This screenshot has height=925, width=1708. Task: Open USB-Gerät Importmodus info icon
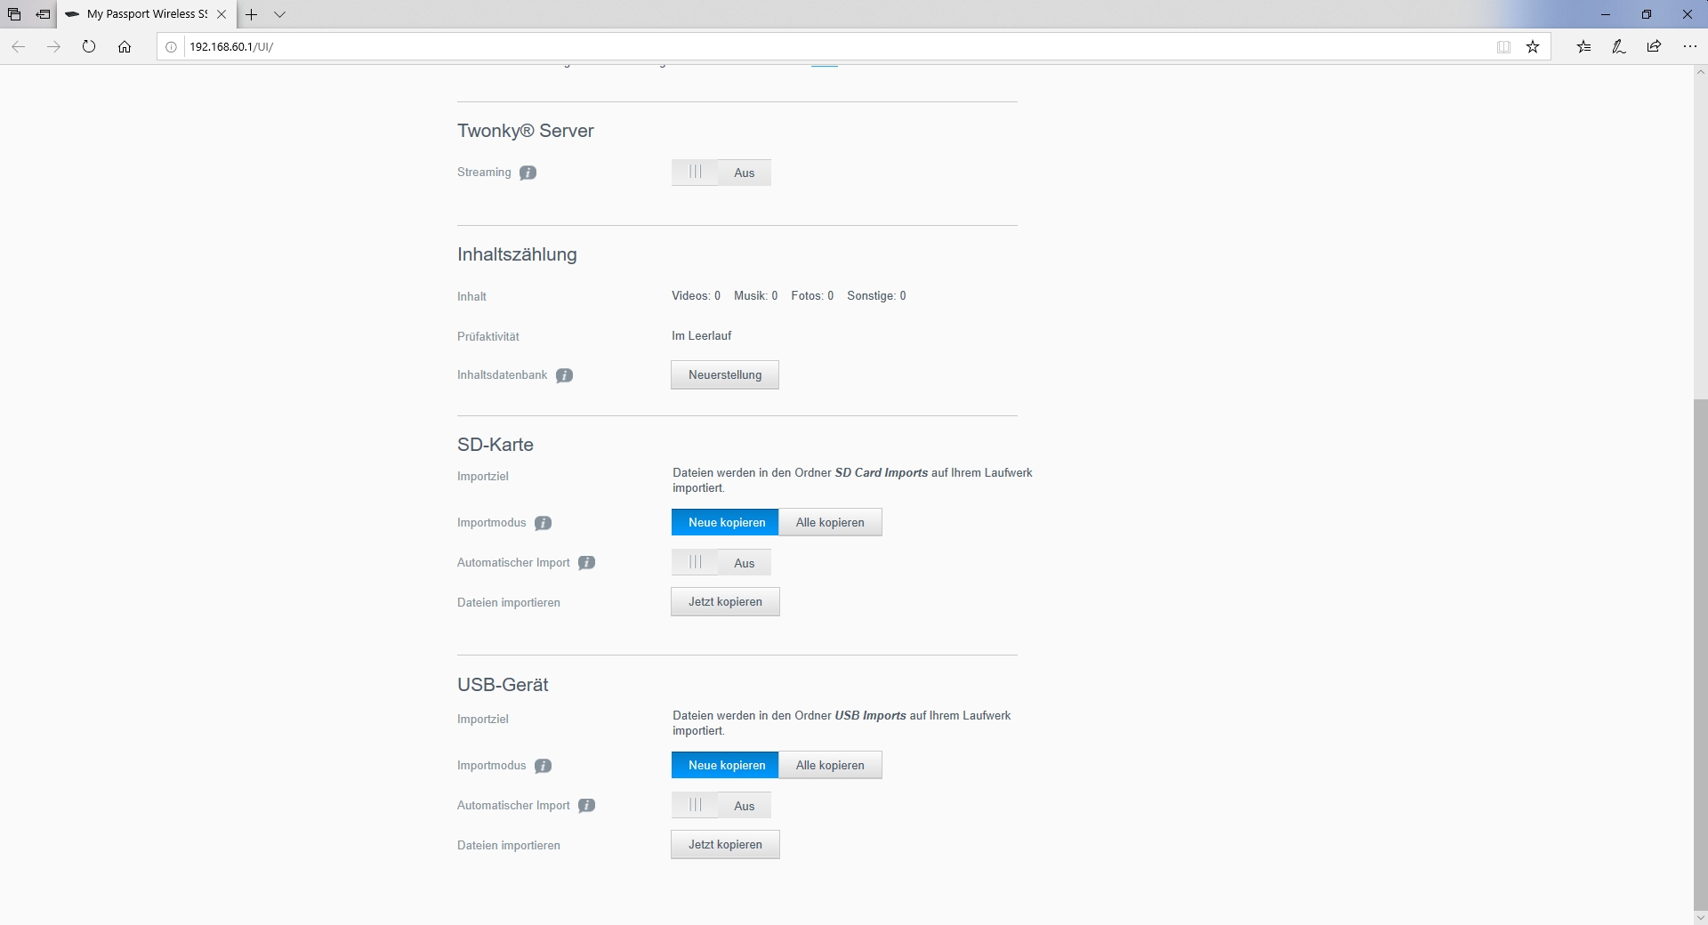[543, 766]
